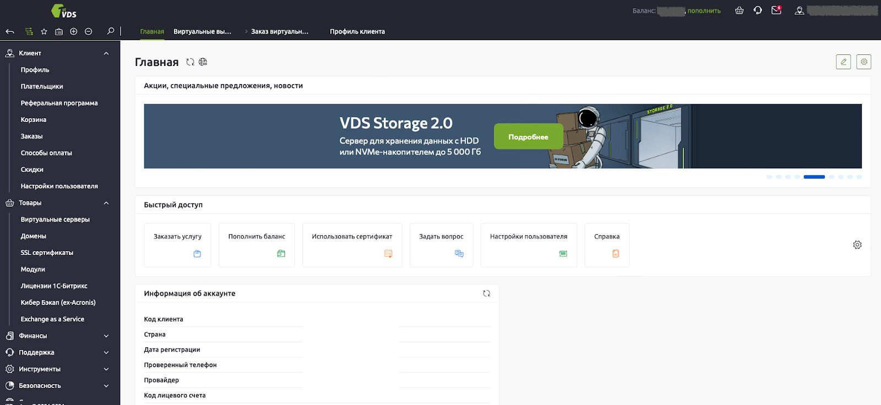Open Exchange as a Service in the sidebar

52,319
